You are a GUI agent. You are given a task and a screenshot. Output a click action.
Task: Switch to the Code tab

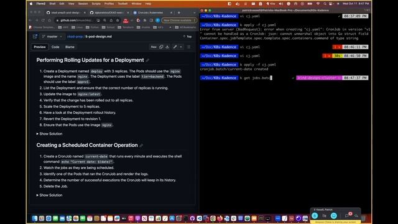point(55,47)
